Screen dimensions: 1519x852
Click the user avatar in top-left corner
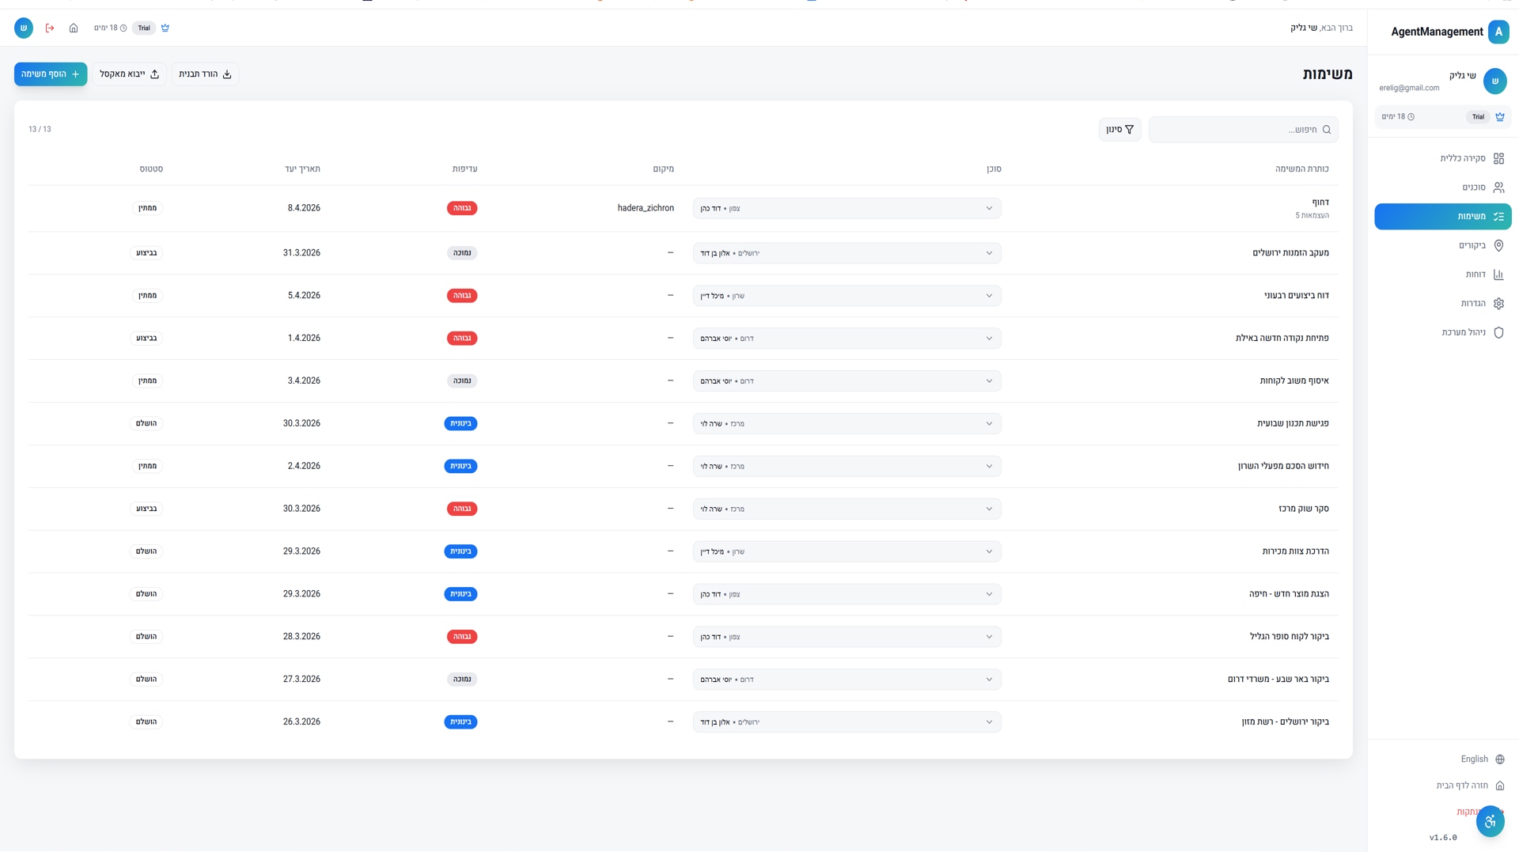(24, 28)
